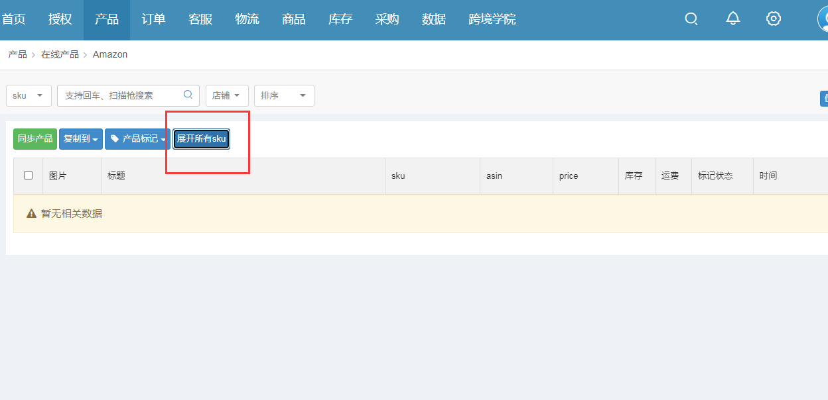The height and width of the screenshot is (400, 828).
Task: Go to 首页 in navigation bar
Action: pos(13,19)
